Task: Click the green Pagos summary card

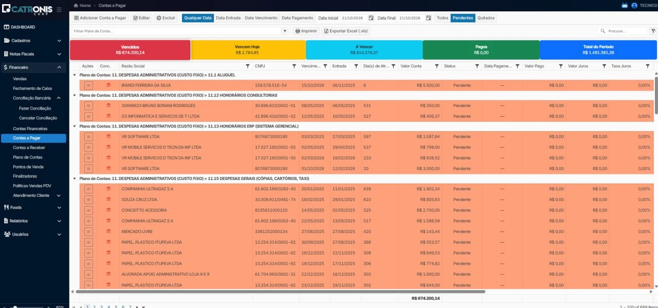Action: [481, 50]
